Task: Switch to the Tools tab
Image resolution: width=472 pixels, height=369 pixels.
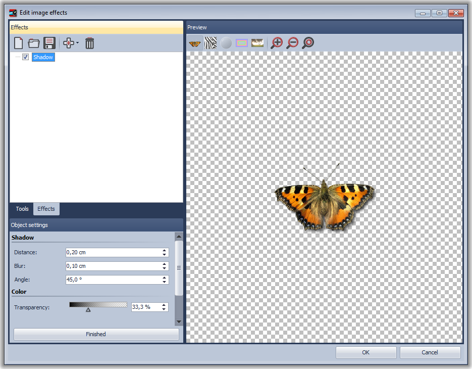Action: (22, 209)
